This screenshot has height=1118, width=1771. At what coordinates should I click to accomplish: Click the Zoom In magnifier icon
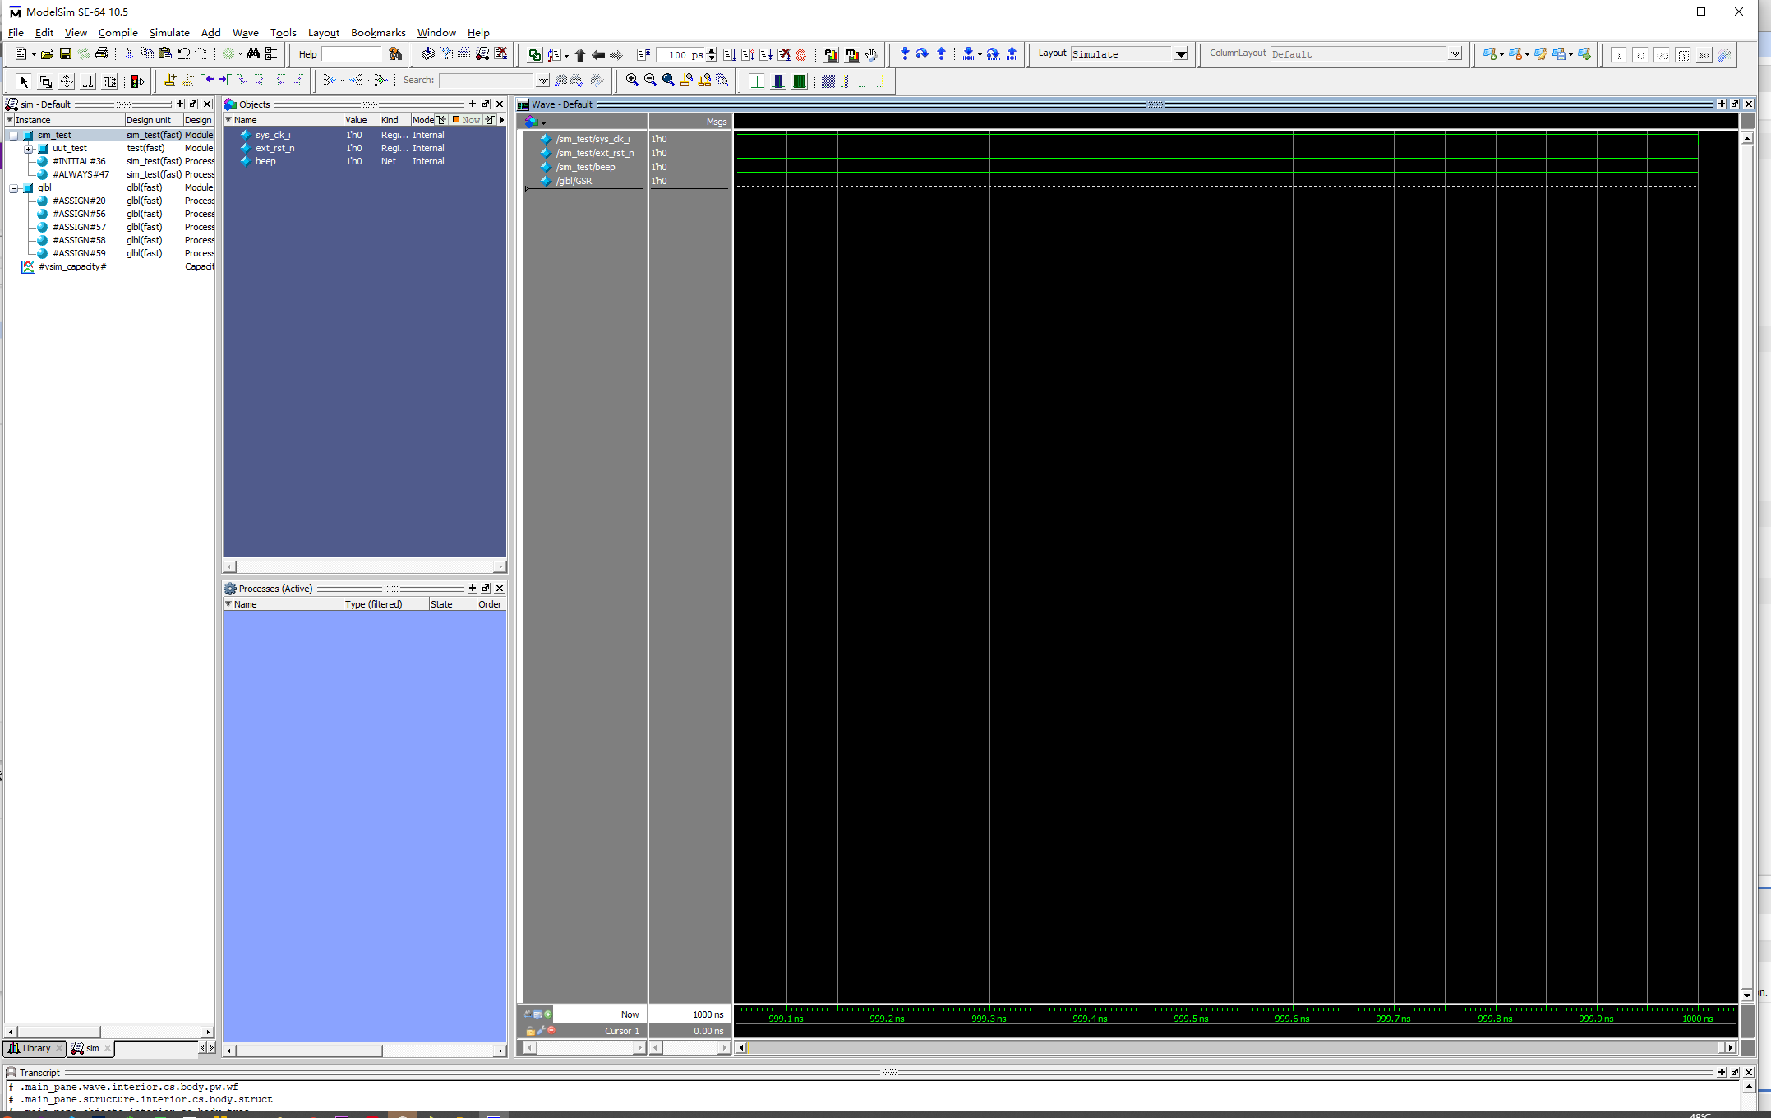(631, 81)
